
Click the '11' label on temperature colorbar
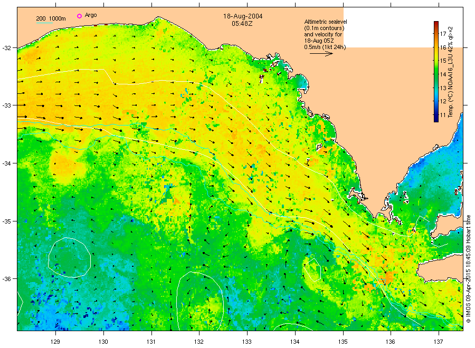tap(443, 115)
